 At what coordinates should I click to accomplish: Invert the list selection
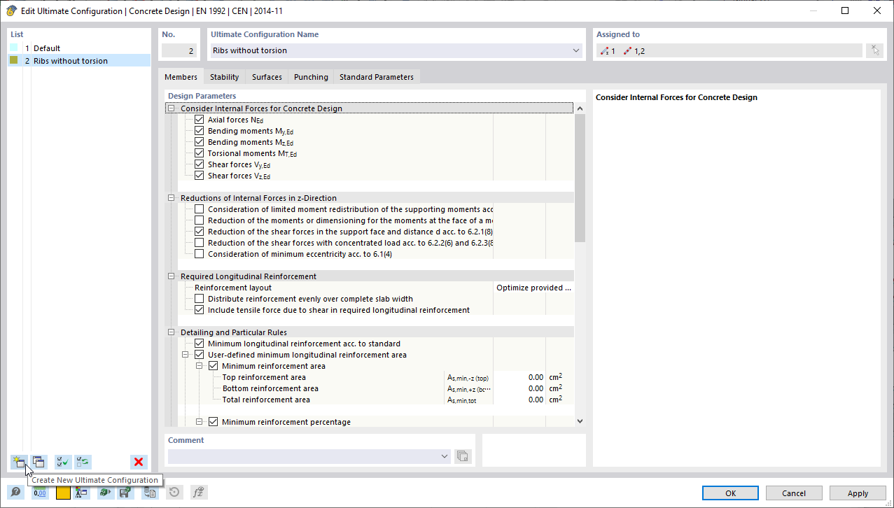click(x=83, y=462)
